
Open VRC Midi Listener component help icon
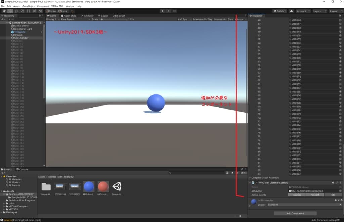click(333, 183)
